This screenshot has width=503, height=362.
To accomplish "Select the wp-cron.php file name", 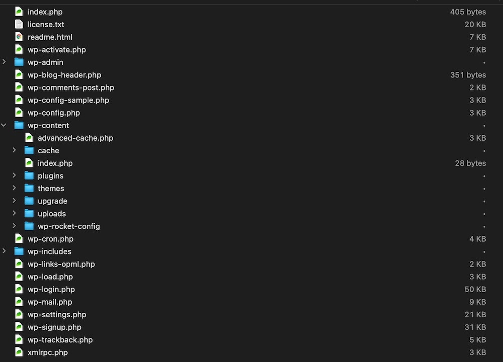I will pyautogui.click(x=50, y=239).
